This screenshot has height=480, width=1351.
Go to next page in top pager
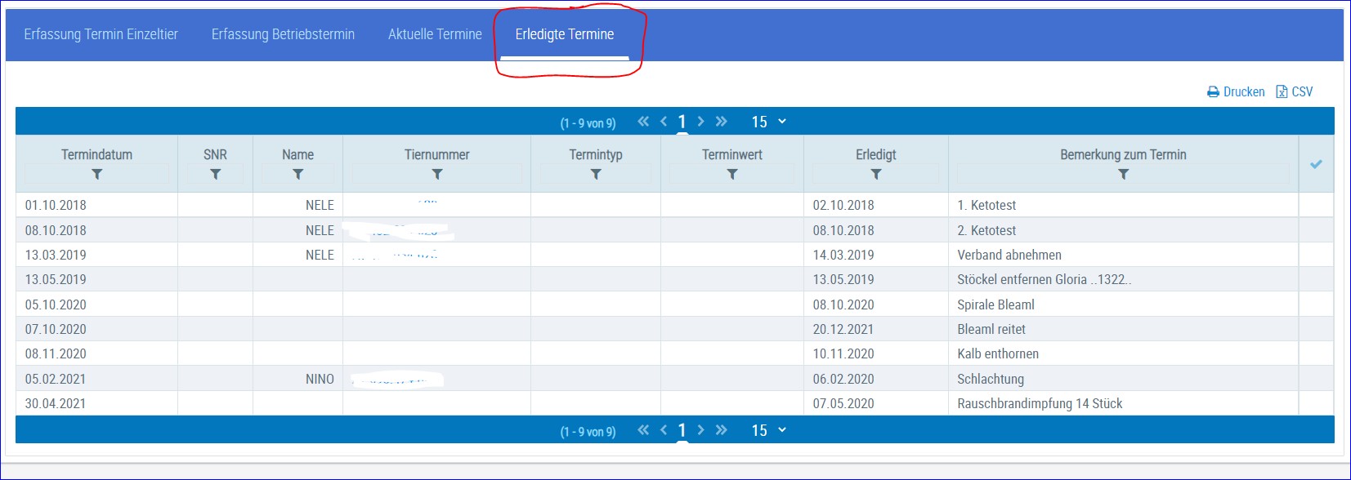tap(700, 122)
